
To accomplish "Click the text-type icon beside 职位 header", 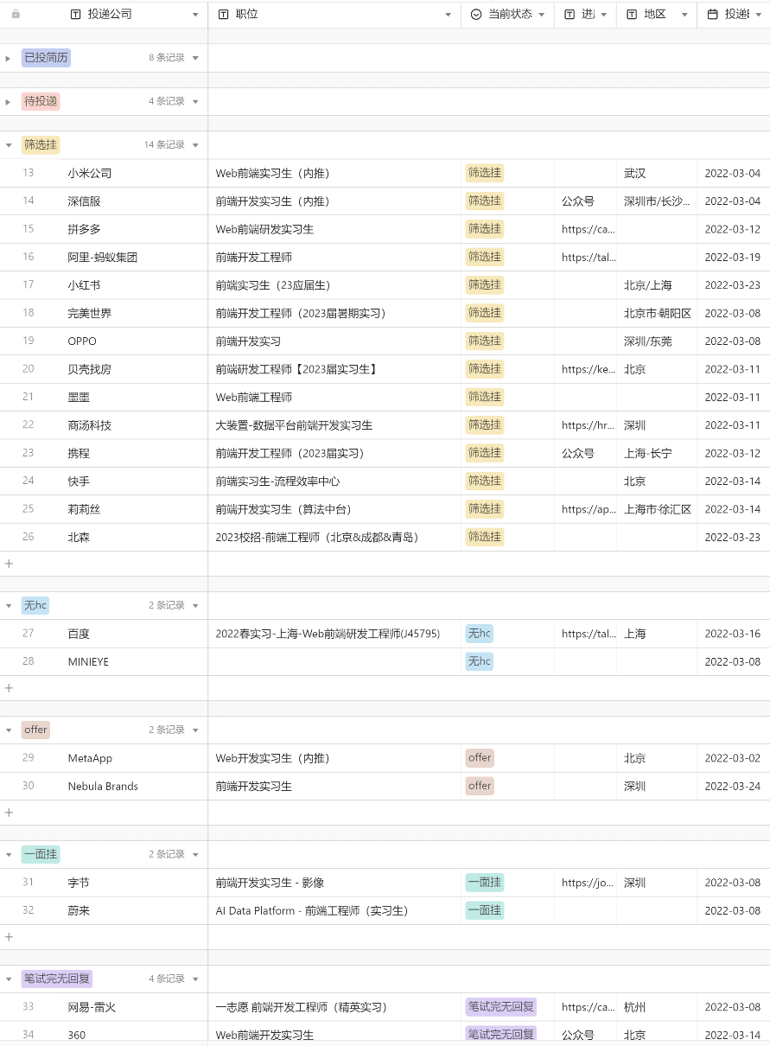I will pos(224,15).
